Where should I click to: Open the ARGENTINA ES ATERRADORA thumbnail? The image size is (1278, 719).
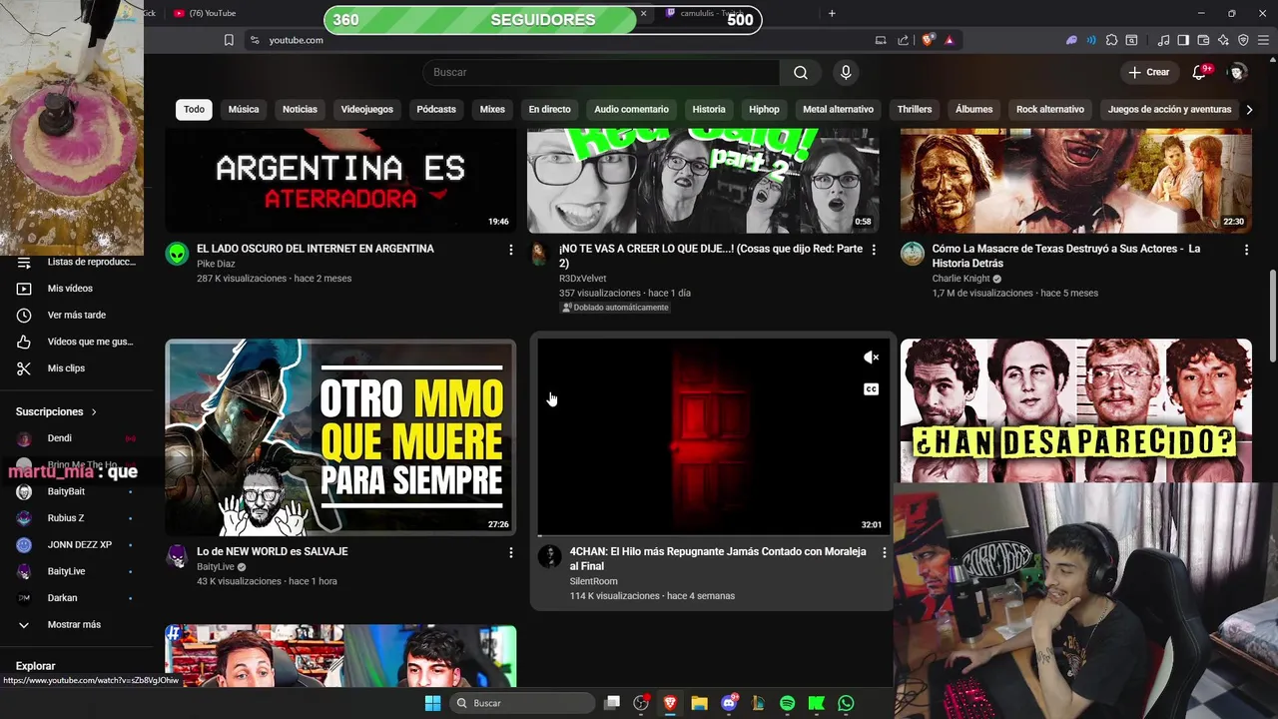coord(340,181)
